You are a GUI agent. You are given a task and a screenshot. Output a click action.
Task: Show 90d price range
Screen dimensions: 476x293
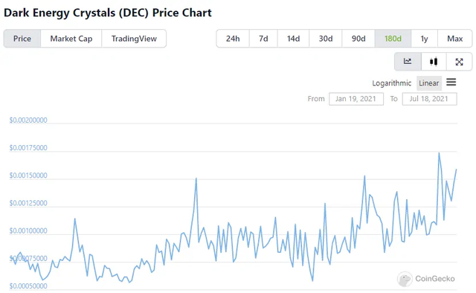tap(358, 39)
